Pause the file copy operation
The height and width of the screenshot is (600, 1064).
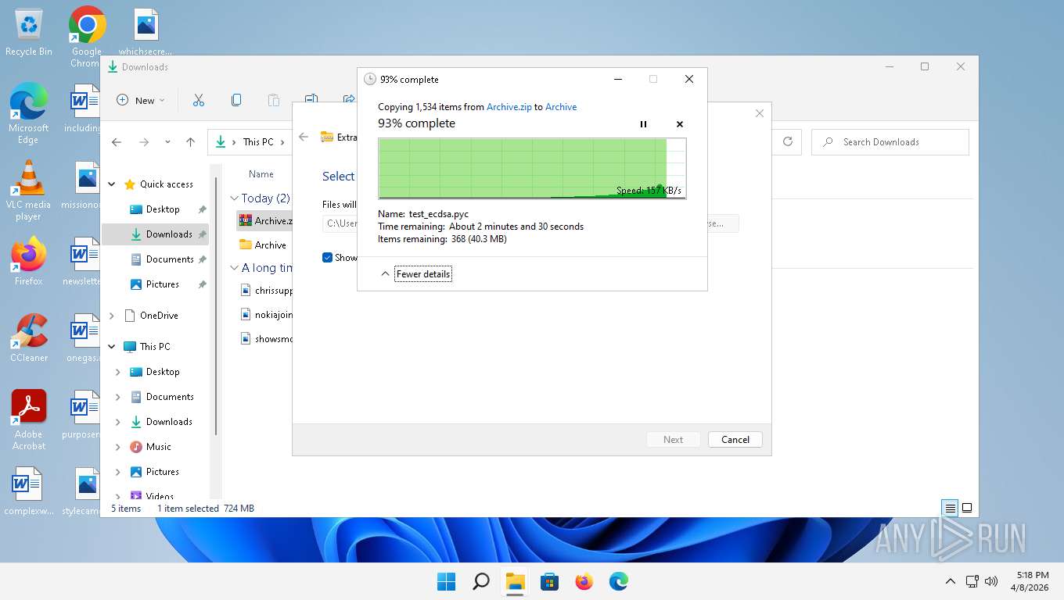pyautogui.click(x=643, y=124)
